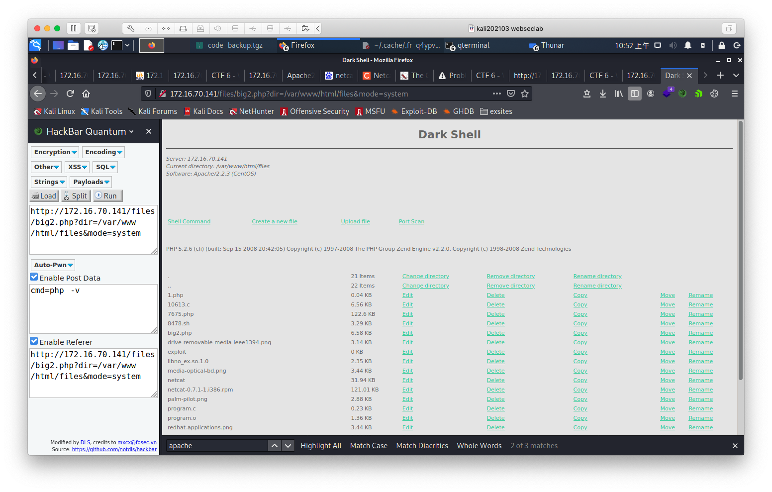Open the Upload file link
The height and width of the screenshot is (492, 772).
pos(355,221)
